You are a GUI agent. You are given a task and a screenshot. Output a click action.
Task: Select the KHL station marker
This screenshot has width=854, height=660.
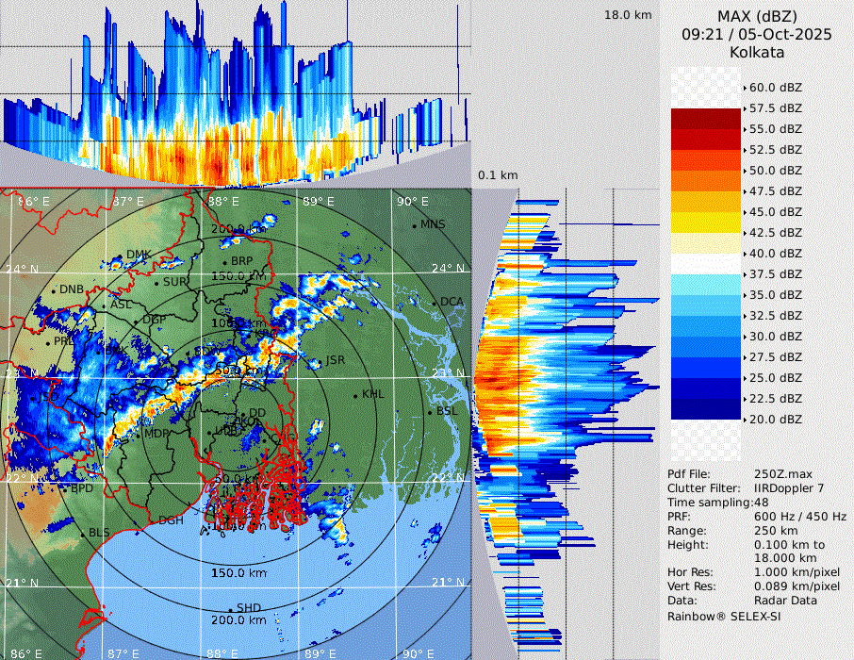(x=356, y=395)
